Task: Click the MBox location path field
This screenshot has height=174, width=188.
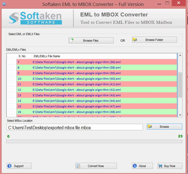Action: tap(75, 127)
